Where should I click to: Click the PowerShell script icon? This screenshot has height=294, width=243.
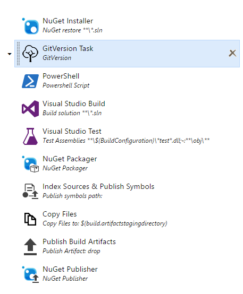(30, 81)
